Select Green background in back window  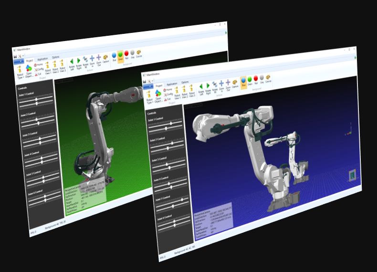[x=120, y=56]
